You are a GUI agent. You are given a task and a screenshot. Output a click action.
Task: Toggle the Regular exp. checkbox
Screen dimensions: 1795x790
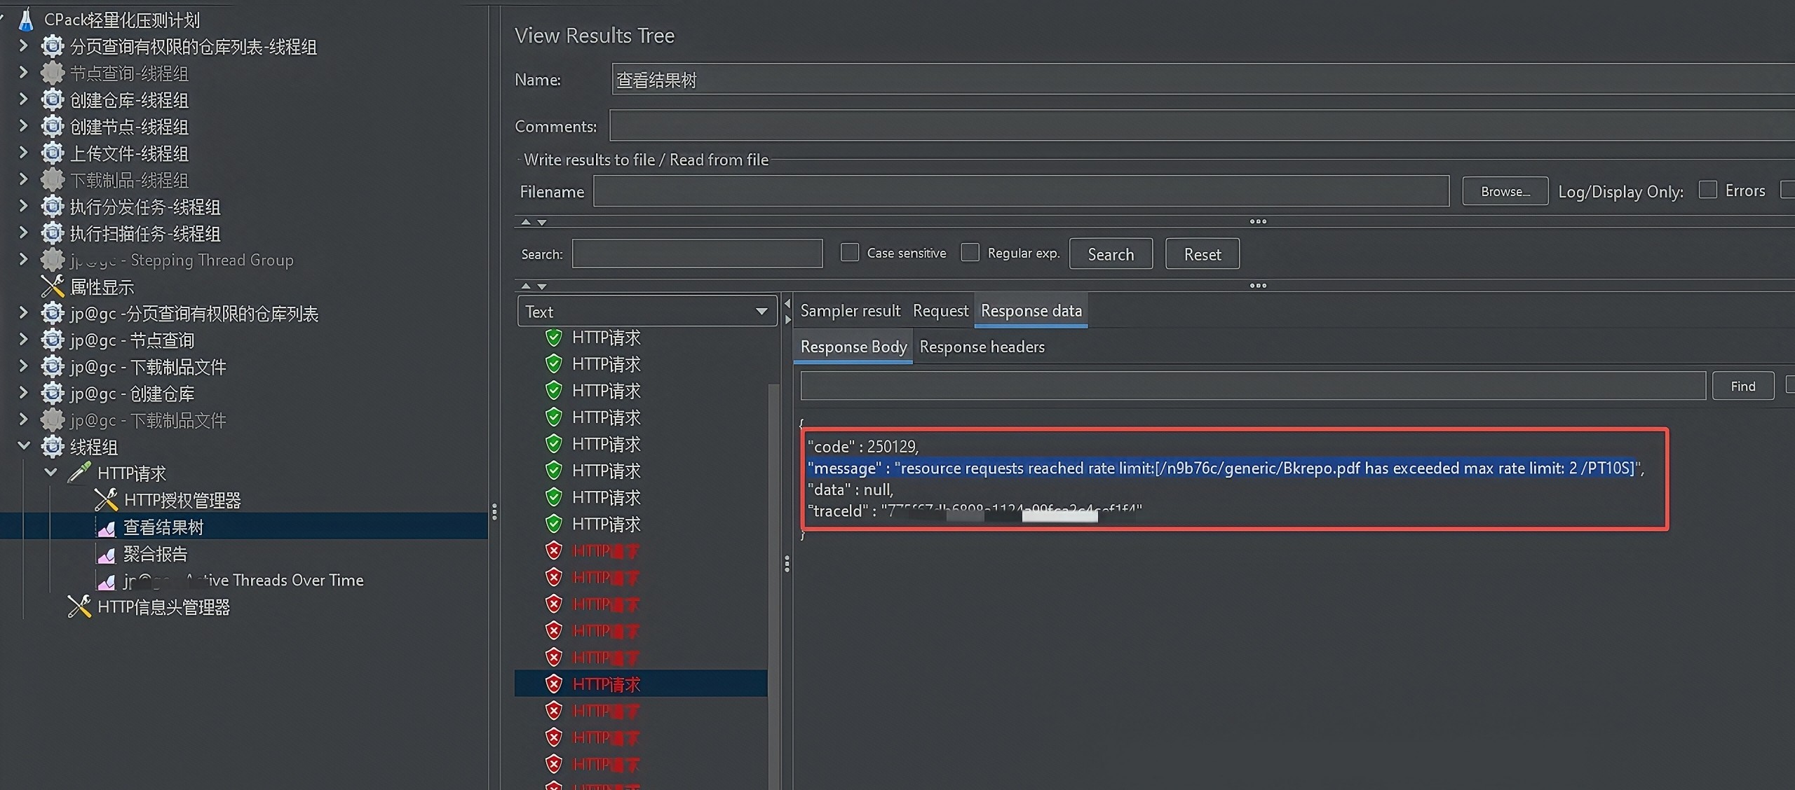coord(970,253)
